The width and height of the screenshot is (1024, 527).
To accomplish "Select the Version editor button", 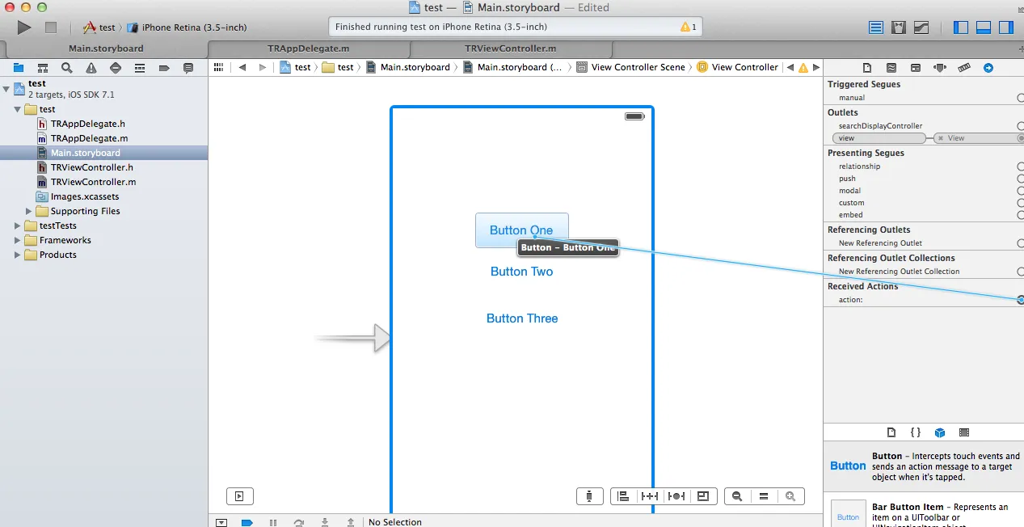I will pyautogui.click(x=921, y=27).
